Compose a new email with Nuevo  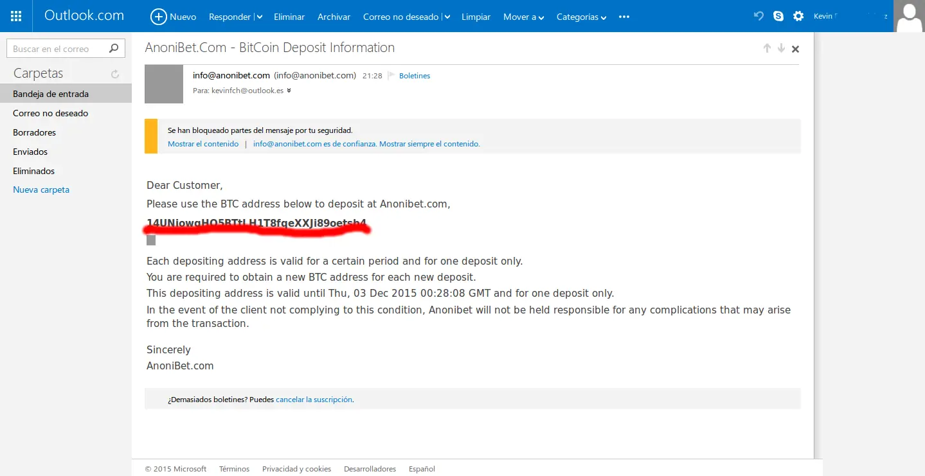click(174, 17)
